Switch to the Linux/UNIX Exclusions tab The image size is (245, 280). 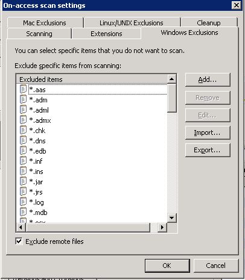point(132,23)
